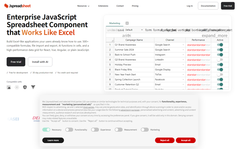Click the React framework icon
Screen dimensions: 238x149
pos(17,87)
